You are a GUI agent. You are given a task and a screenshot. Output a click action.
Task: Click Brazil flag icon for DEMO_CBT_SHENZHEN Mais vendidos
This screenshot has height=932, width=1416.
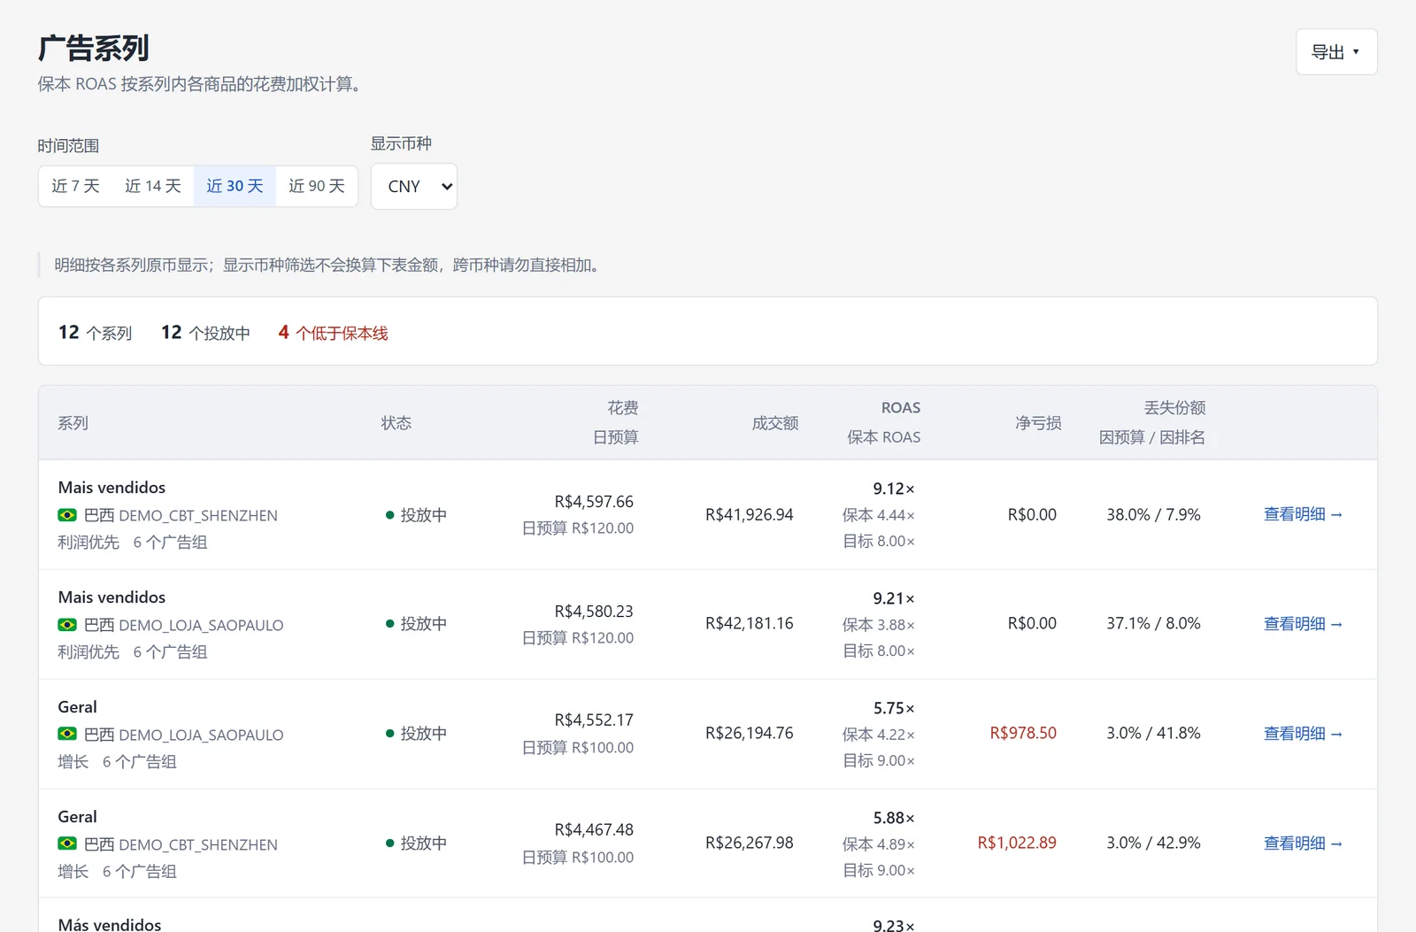[67, 515]
